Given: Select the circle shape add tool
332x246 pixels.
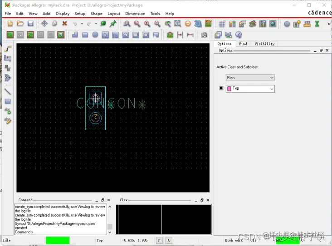Looking at the screenshot, I should pyautogui.click(x=95, y=35).
